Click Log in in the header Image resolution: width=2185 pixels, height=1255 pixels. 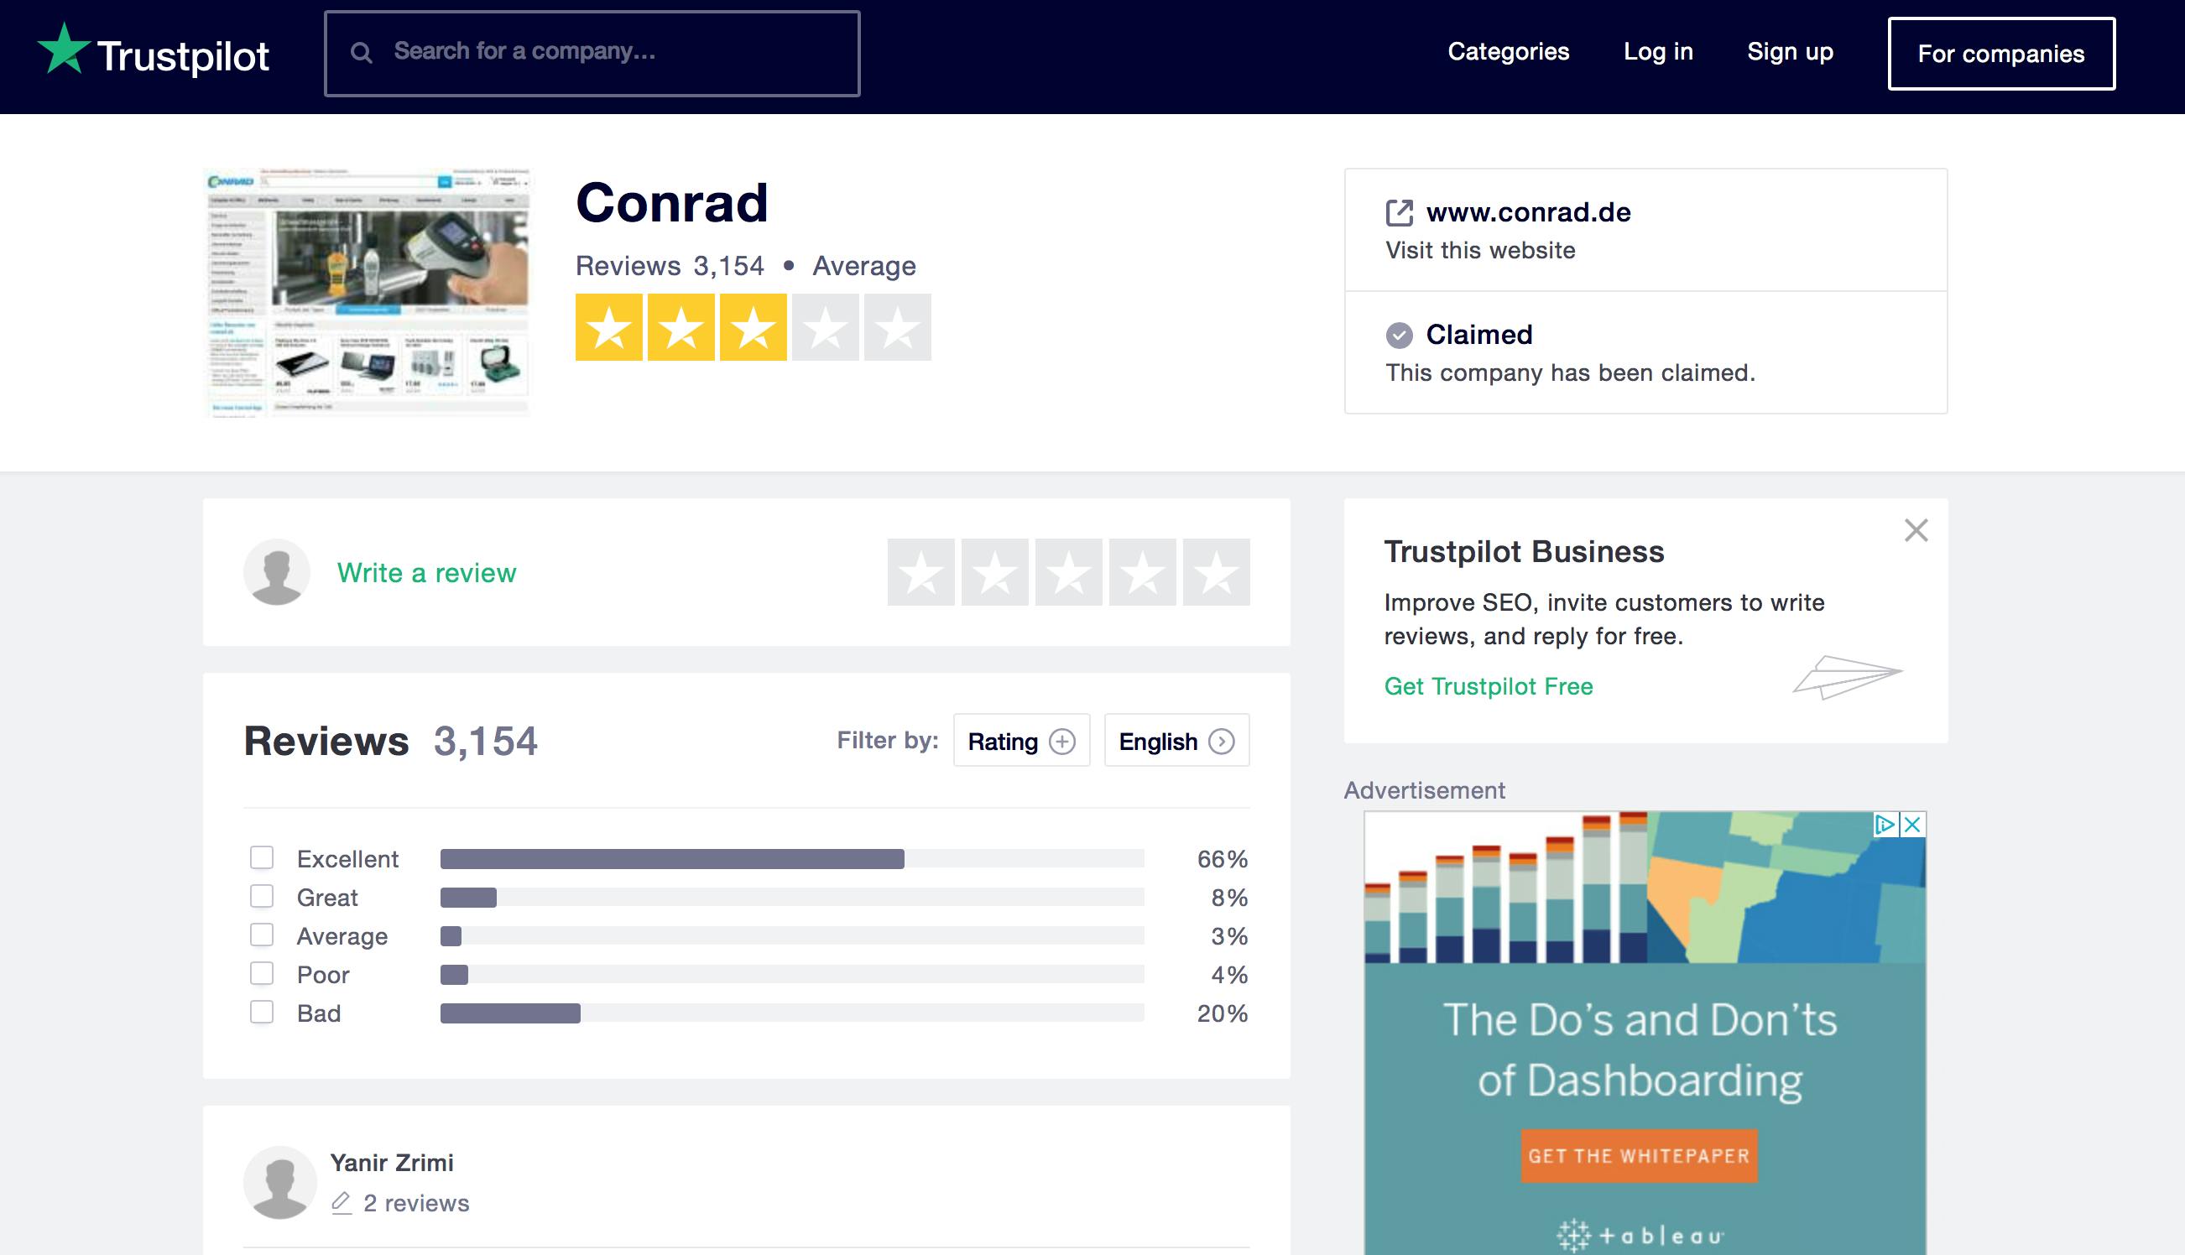pyautogui.click(x=1657, y=52)
